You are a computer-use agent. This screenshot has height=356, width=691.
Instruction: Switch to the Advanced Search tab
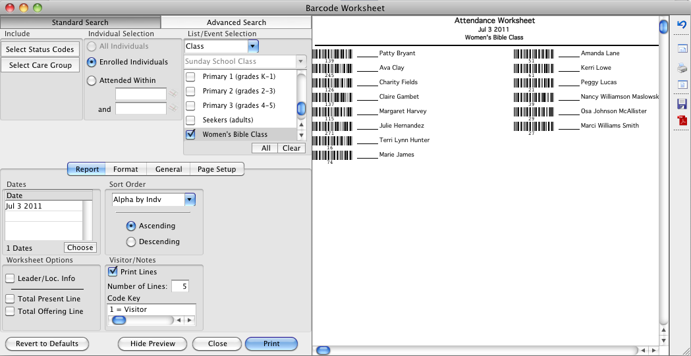click(236, 22)
